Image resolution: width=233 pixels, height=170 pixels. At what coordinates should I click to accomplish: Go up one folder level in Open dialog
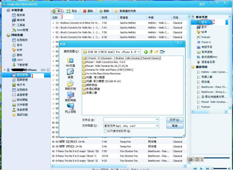[151, 52]
